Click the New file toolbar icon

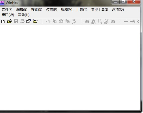tap(3, 21)
